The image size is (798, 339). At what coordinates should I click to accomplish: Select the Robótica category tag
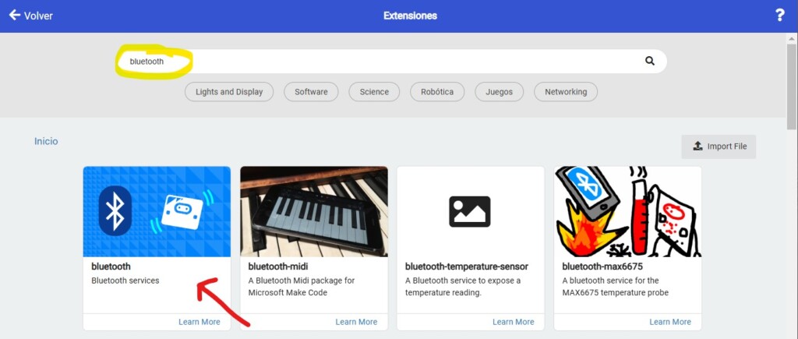(x=437, y=92)
